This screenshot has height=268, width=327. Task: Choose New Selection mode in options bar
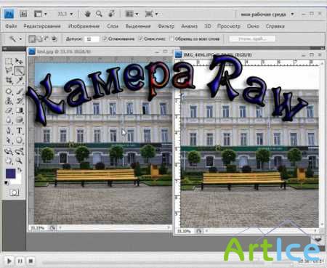[x=32, y=38]
